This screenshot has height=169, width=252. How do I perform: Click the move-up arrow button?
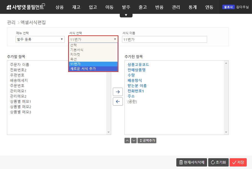pyautogui.click(x=127, y=141)
